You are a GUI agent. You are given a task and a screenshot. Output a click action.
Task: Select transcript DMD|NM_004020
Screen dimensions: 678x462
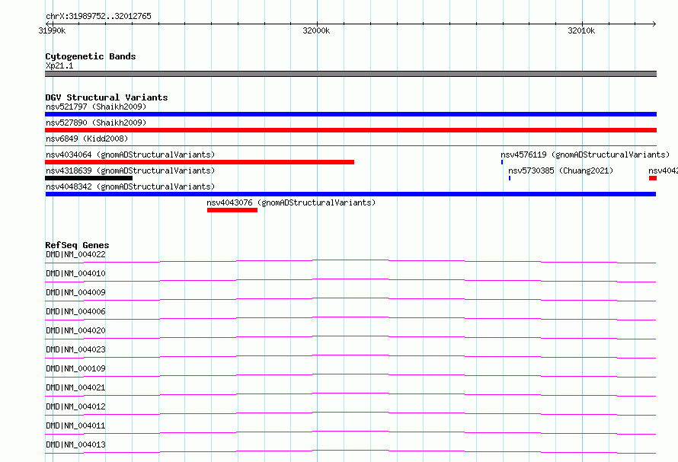tap(75, 330)
